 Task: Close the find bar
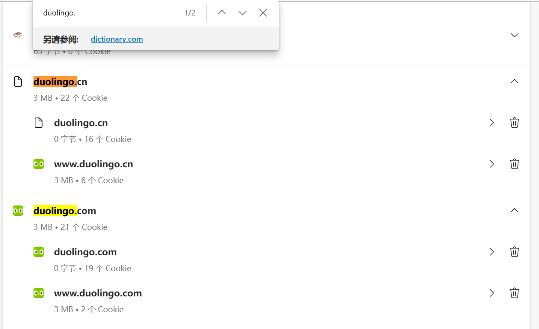pyautogui.click(x=263, y=13)
